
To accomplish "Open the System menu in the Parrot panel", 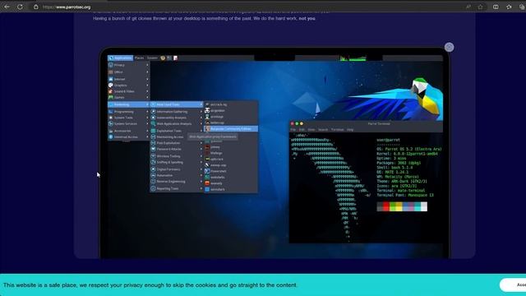I will pos(152,58).
